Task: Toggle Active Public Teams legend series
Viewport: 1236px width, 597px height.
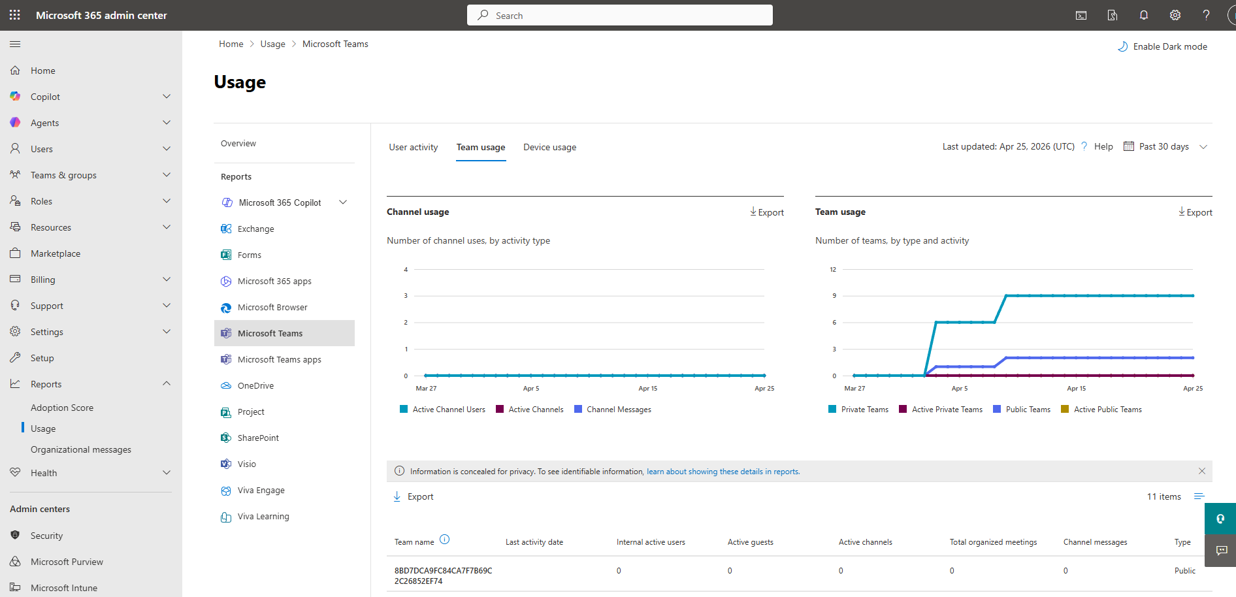Action: (x=1101, y=410)
